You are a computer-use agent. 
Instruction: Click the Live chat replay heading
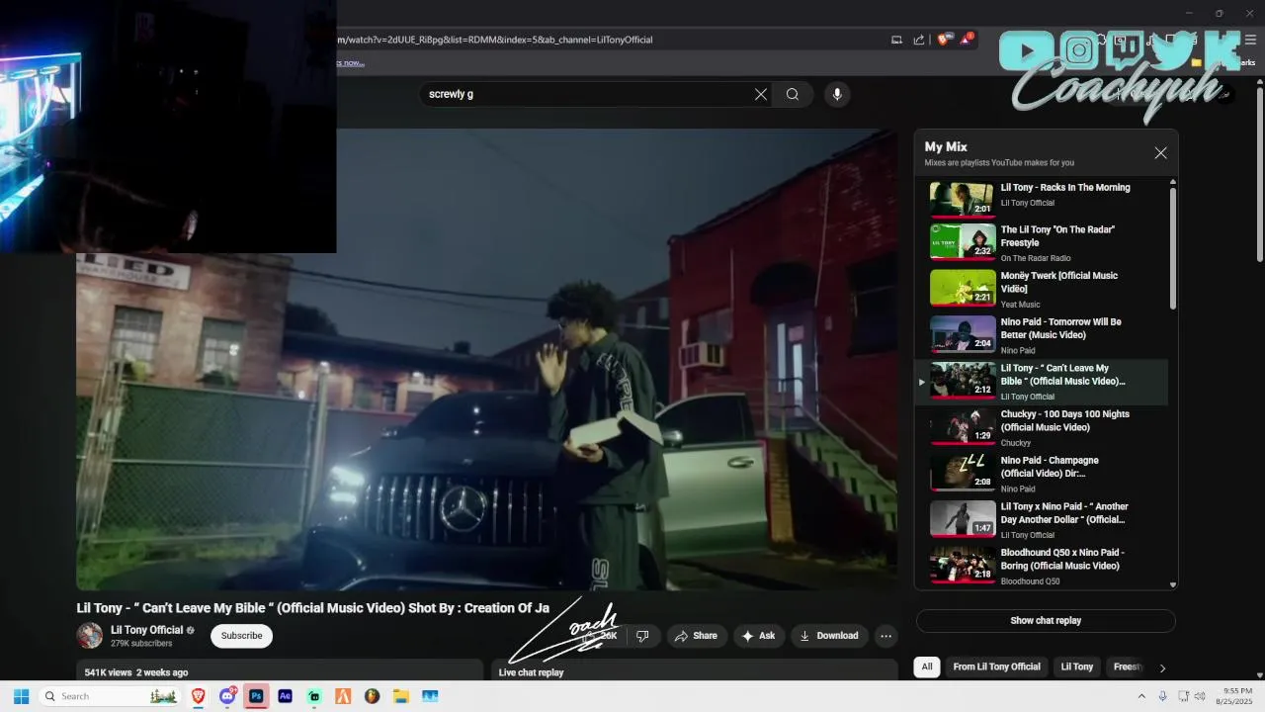531,672
